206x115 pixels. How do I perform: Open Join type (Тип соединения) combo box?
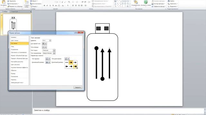[x=49, y=53]
